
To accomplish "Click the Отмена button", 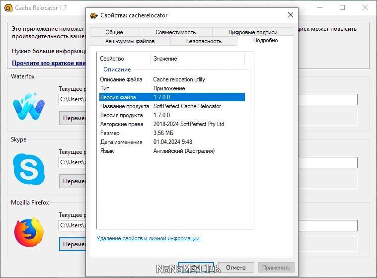I will (236, 268).
